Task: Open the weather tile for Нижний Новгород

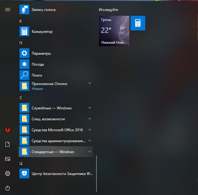Action: tap(114, 31)
